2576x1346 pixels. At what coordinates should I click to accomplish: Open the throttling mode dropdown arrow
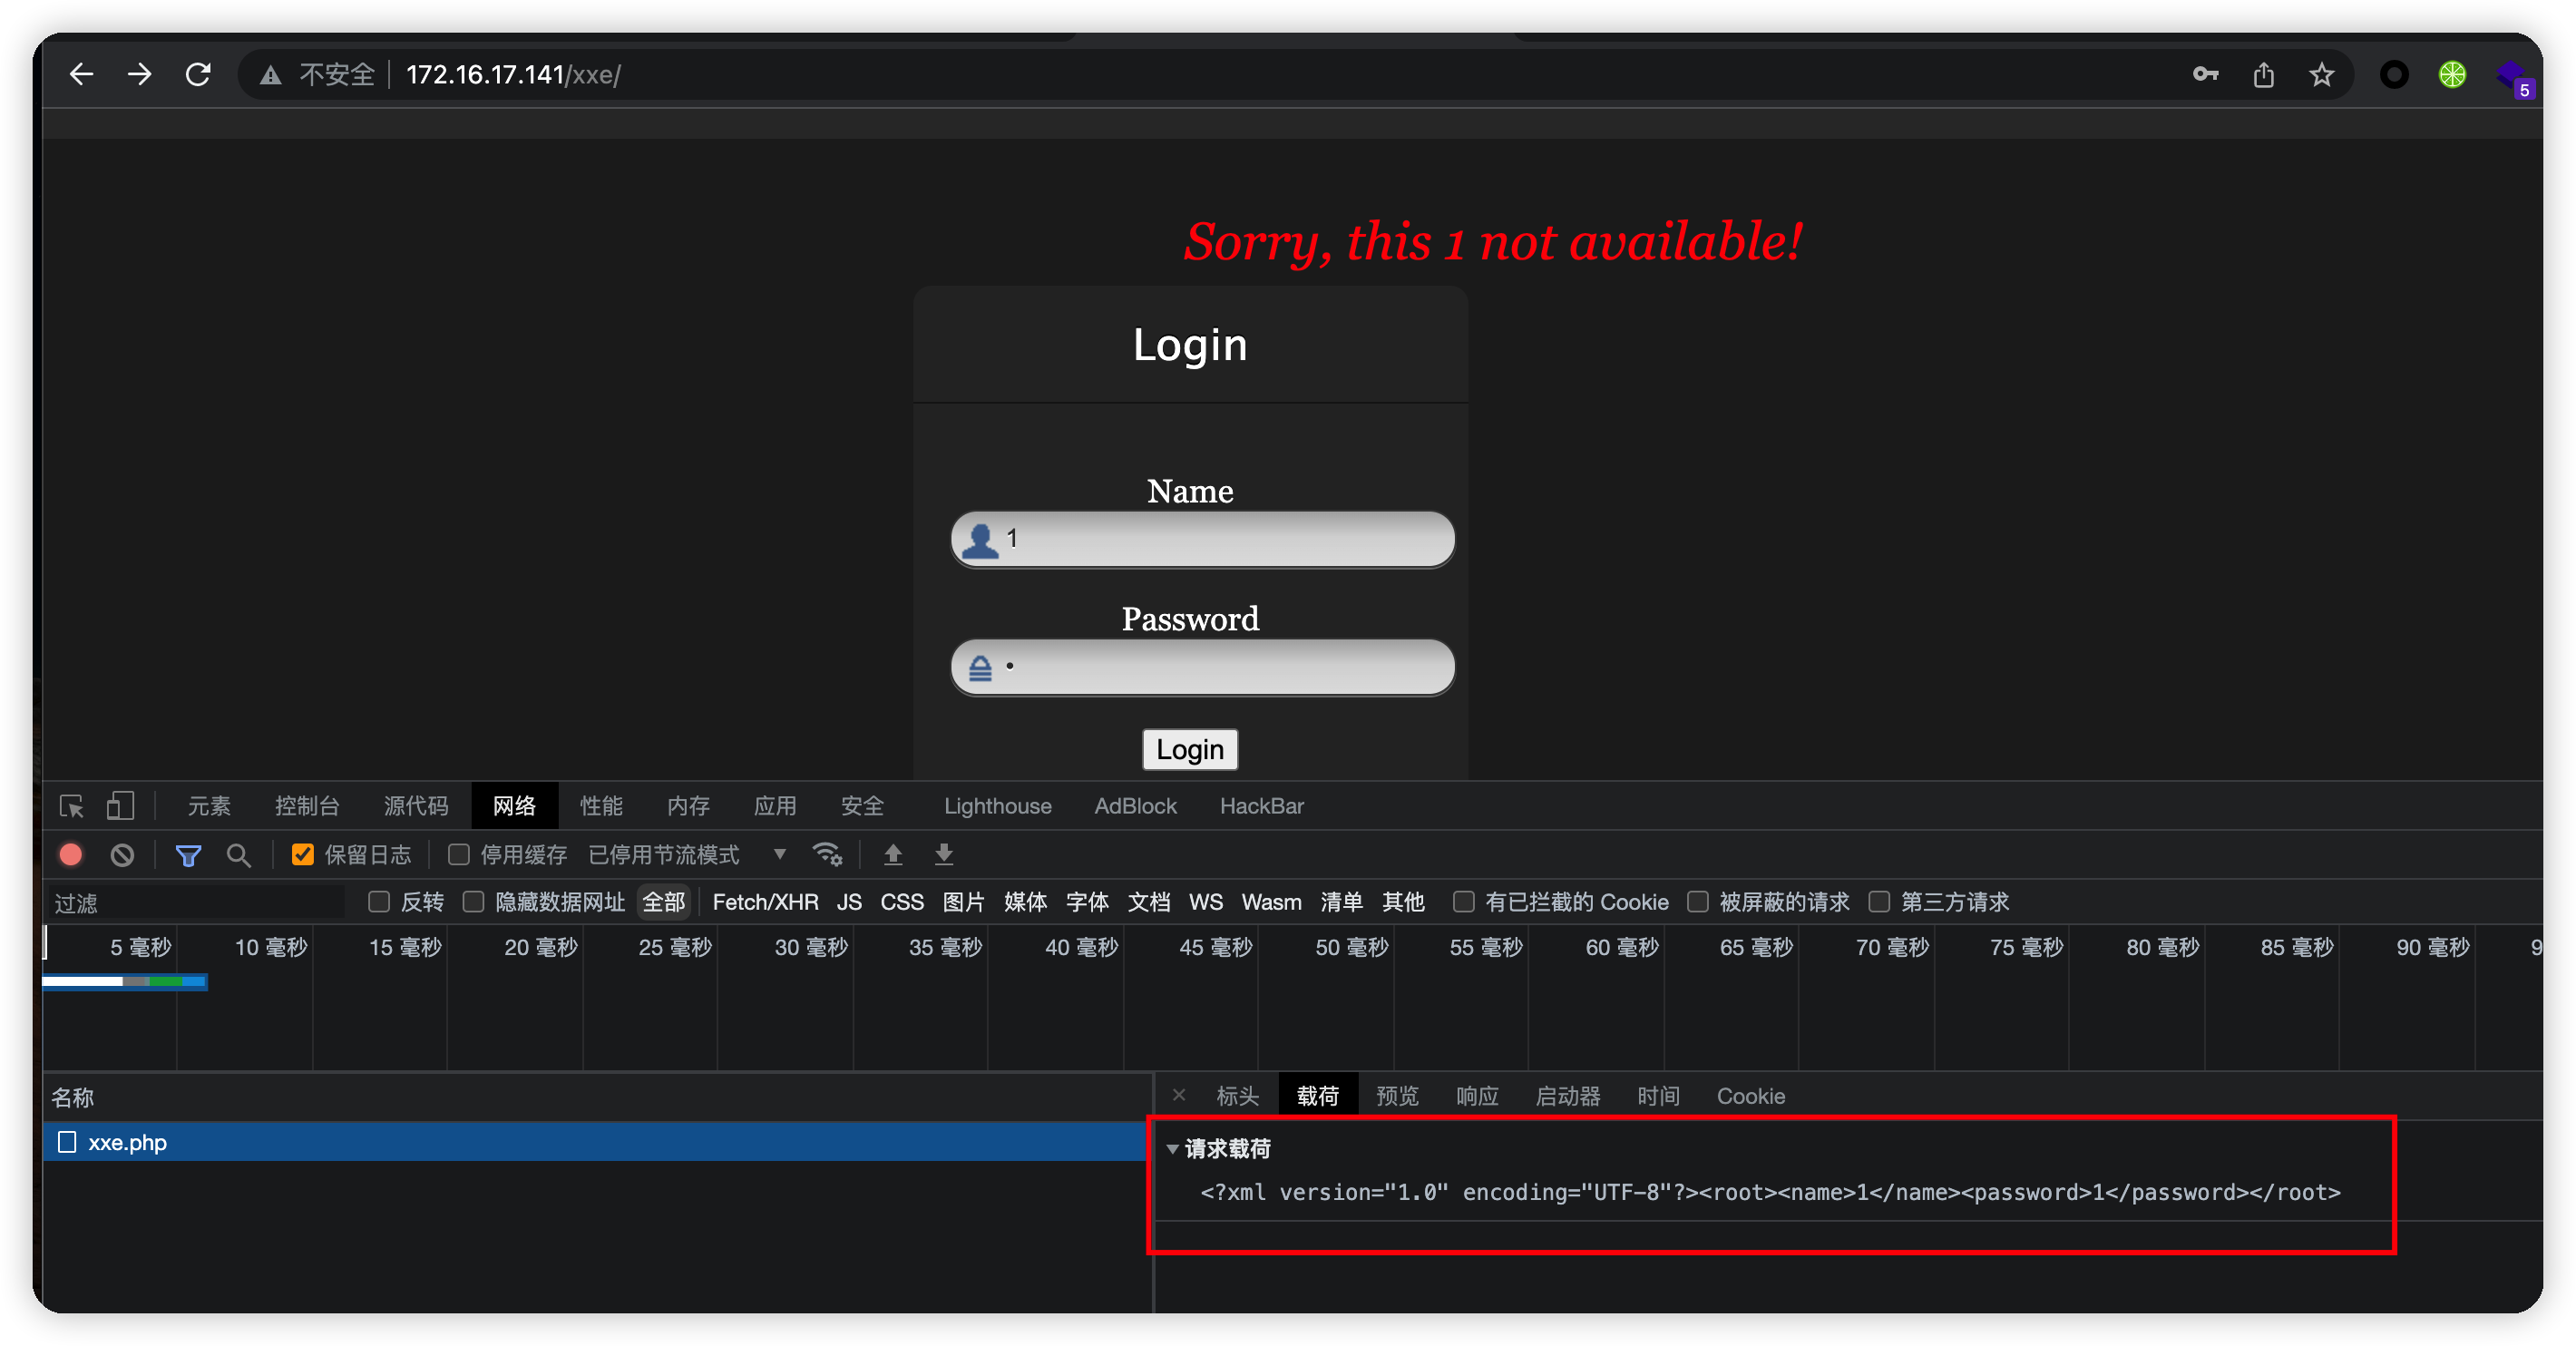(779, 854)
